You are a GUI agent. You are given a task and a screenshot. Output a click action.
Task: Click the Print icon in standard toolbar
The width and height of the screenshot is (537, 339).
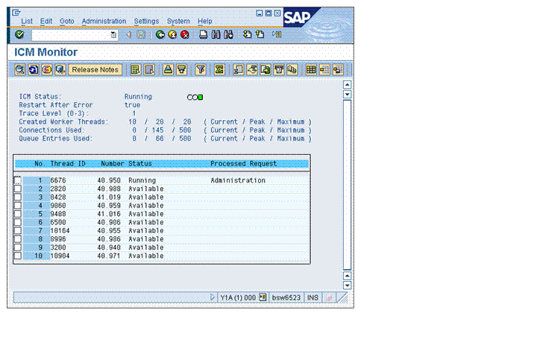point(203,34)
